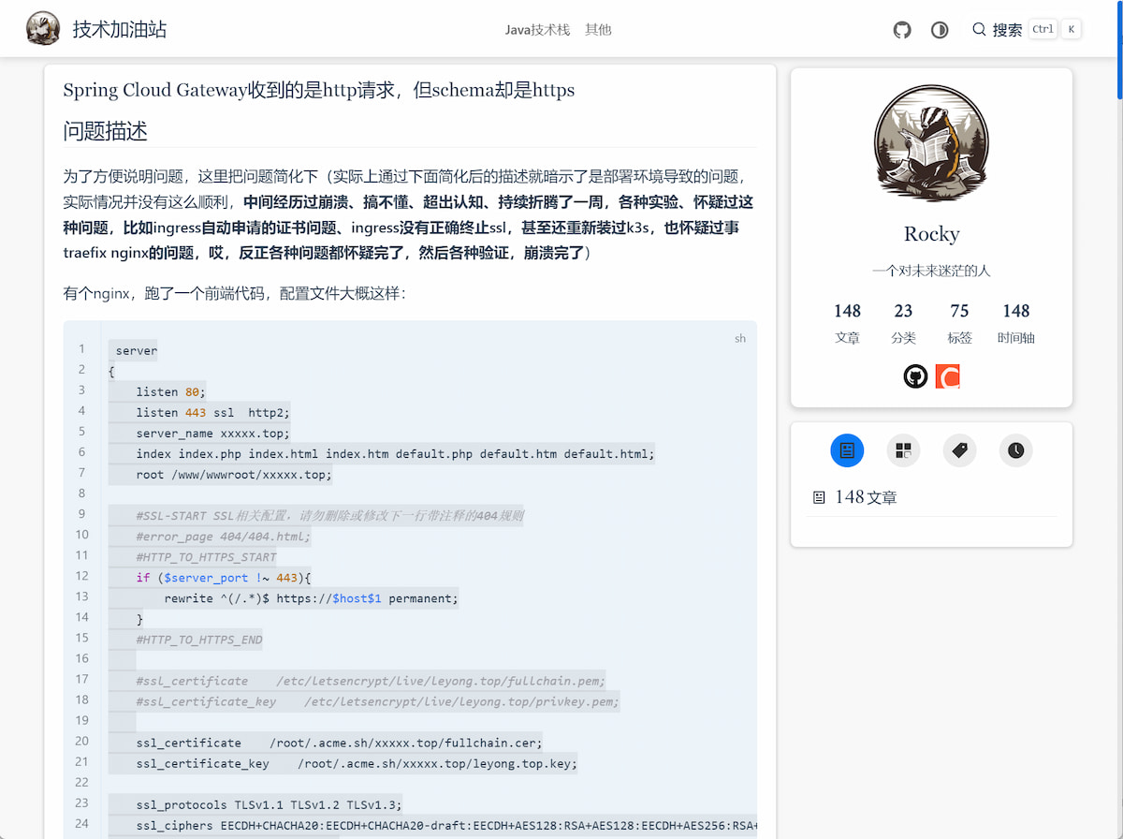Toggle dark/light theme contrast icon
Image resolution: width=1123 pixels, height=839 pixels.
tap(940, 30)
